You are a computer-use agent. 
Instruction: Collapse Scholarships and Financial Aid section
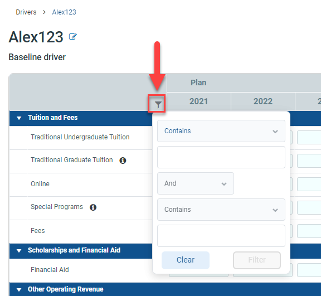tap(19, 250)
